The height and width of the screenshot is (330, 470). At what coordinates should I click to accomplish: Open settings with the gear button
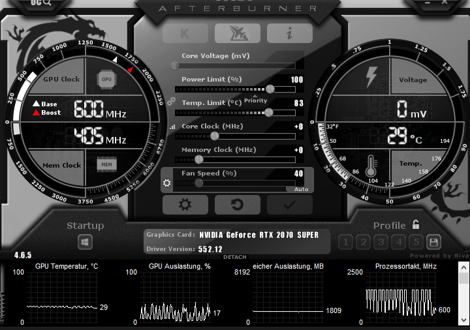(185, 205)
